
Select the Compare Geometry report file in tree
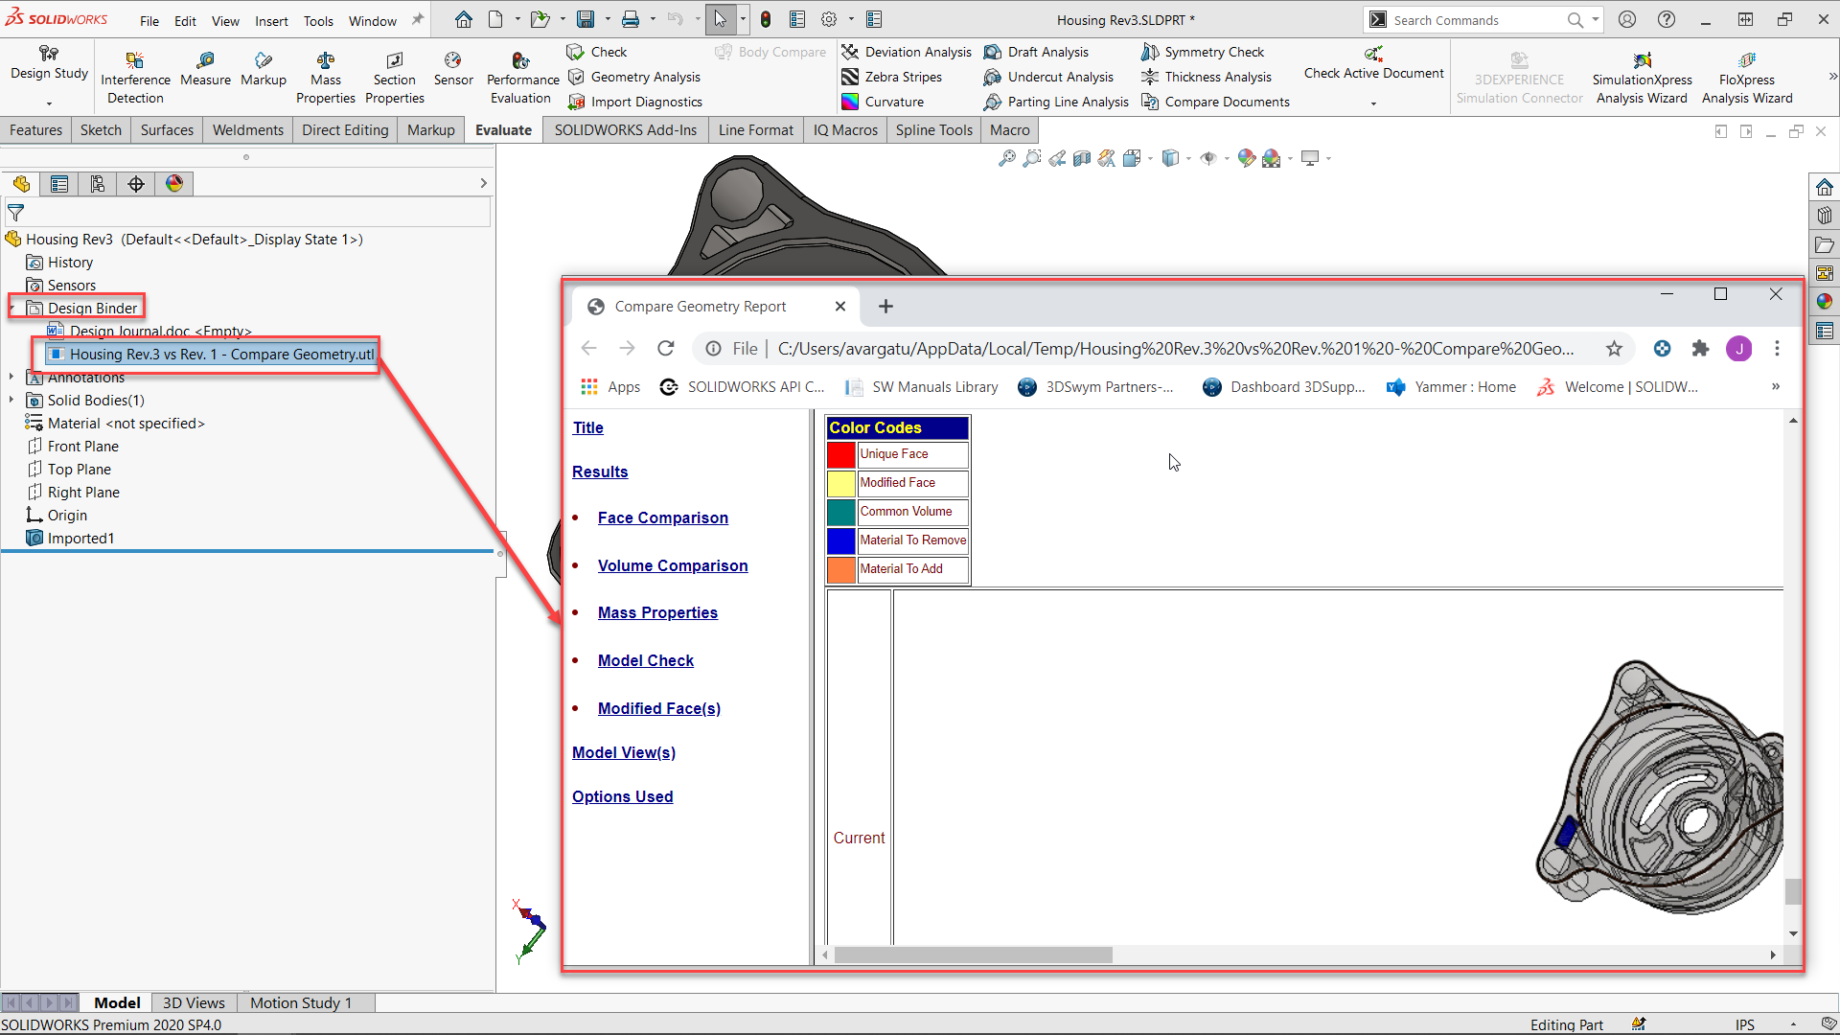point(213,355)
